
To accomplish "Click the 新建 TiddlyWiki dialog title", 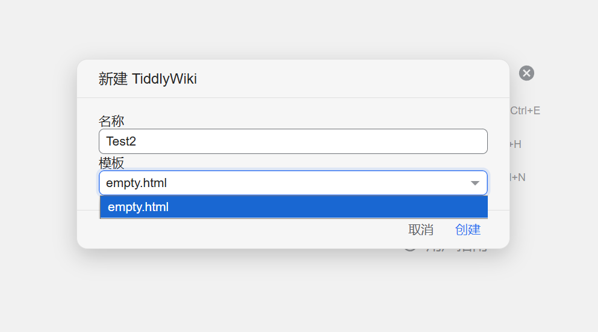I will coord(148,79).
